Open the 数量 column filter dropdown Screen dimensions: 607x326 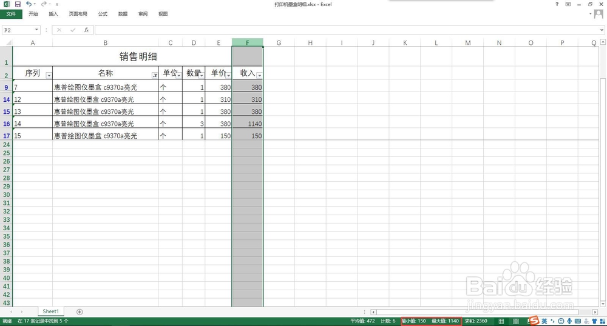[202, 75]
